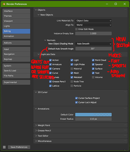Uncheck Action in Duplicate Data
The height and width of the screenshot is (152, 130).
point(50,60)
